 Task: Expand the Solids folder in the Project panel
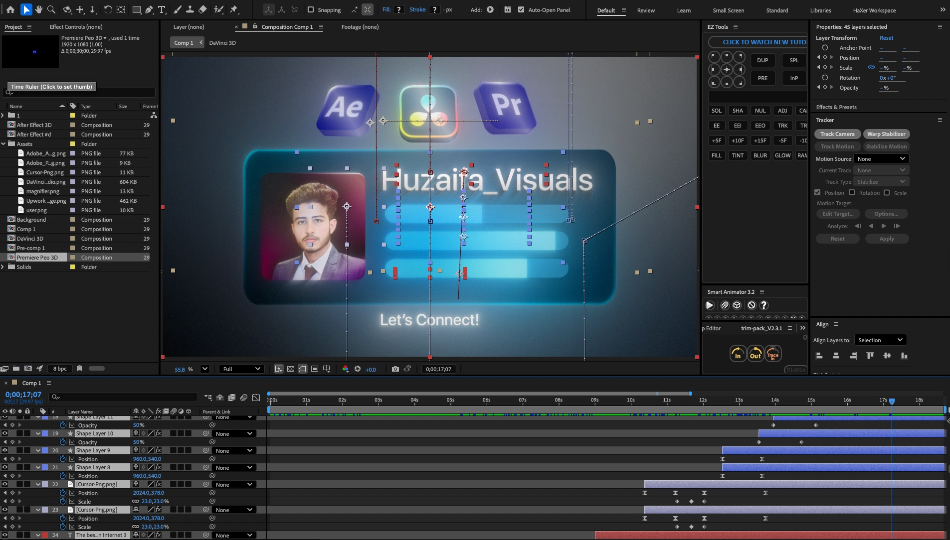tap(3, 267)
